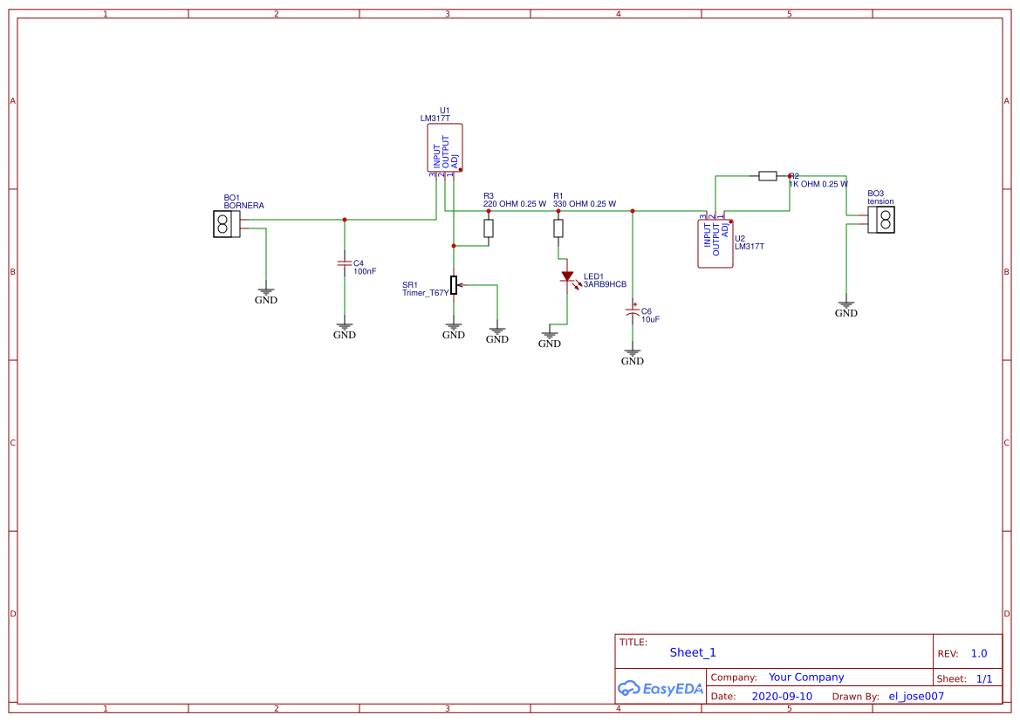Select the R1 330 OHM resistor symbol
The image size is (1020, 722).
point(558,228)
